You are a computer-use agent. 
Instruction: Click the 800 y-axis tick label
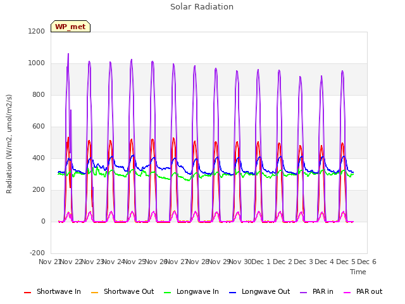[x=39, y=94]
